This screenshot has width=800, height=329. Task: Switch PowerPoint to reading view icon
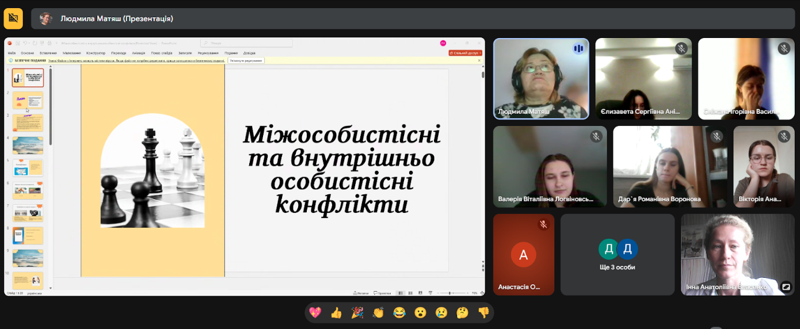click(x=420, y=293)
